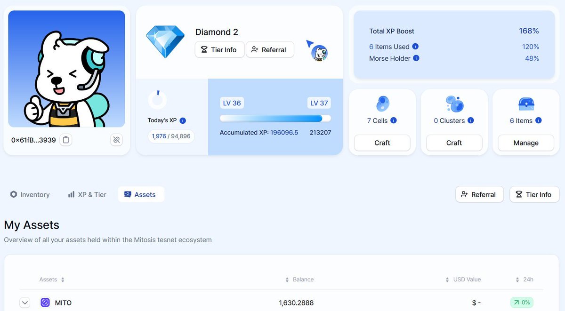Craft under 0 Clusters
The width and height of the screenshot is (565, 311).
(454, 143)
